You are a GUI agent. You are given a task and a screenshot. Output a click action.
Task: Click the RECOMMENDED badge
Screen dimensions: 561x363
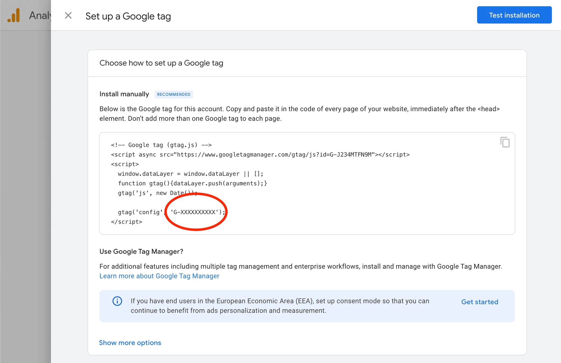(x=174, y=94)
